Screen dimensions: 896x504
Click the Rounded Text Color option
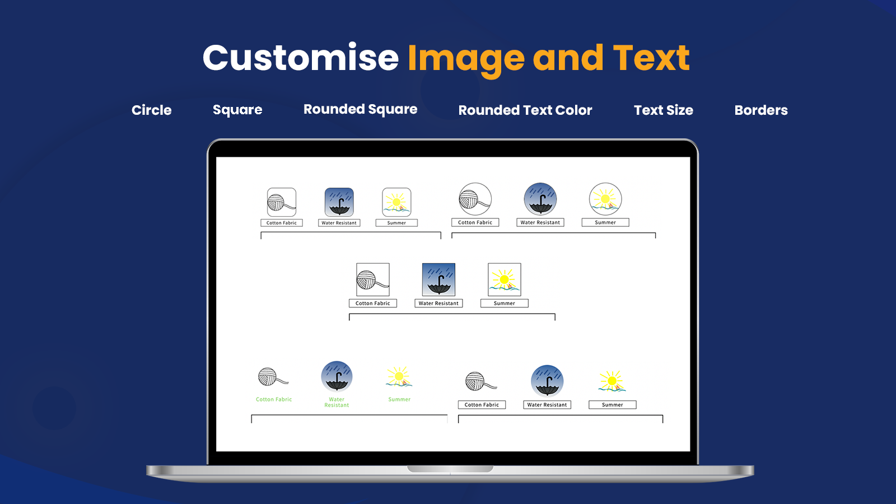tap(525, 110)
